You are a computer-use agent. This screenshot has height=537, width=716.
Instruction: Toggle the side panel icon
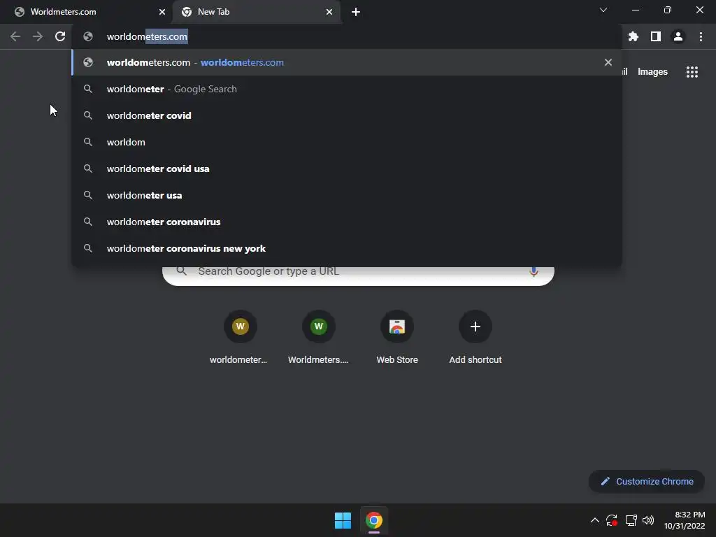[656, 36]
